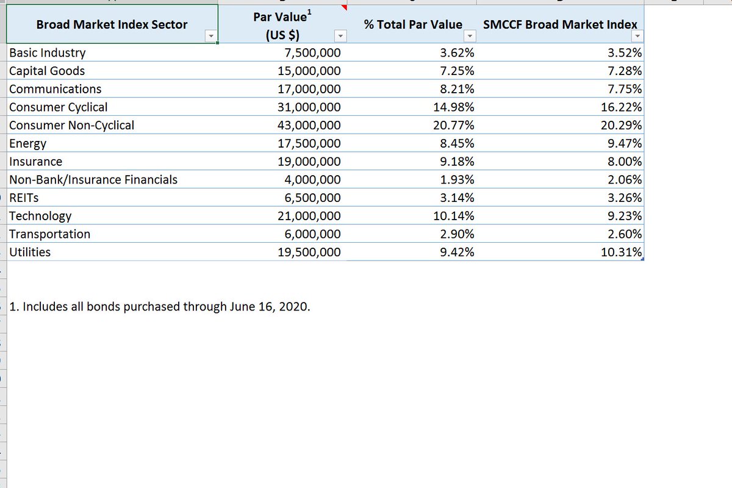
Task: Select the 19,000,000 par value cell
Action: coord(282,162)
